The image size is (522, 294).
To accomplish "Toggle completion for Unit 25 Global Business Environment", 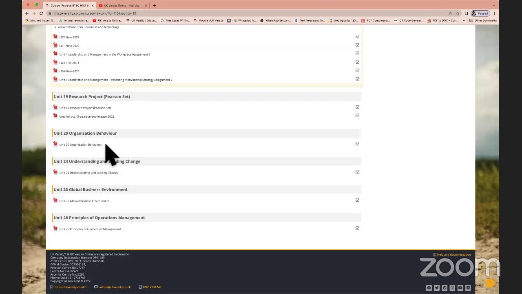I will click(x=357, y=200).
